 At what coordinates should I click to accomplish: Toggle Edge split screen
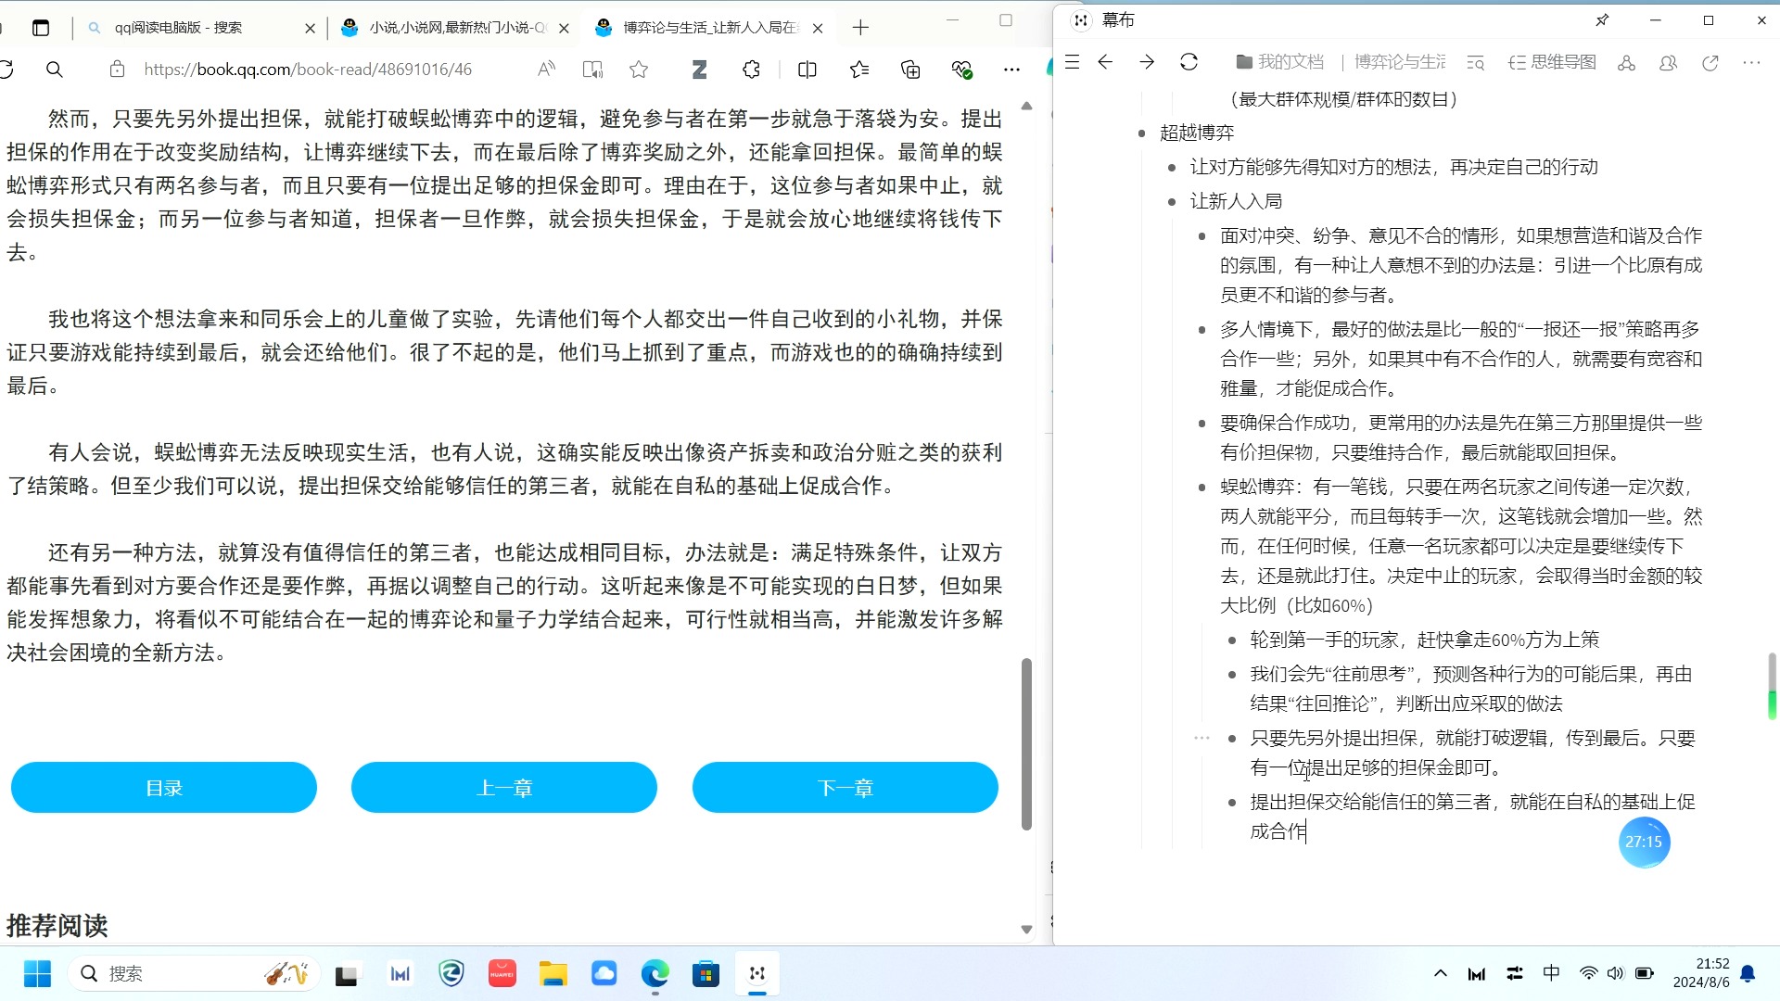click(x=807, y=70)
